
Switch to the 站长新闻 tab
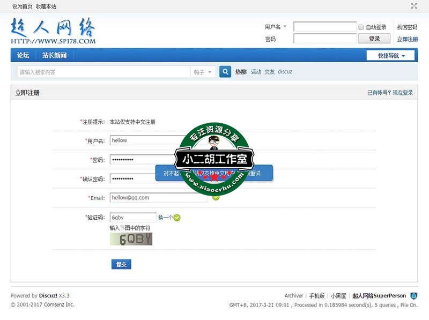coord(54,56)
